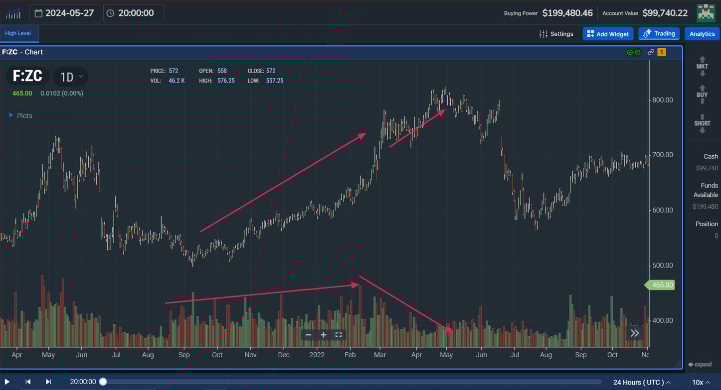Click the SHORT arrow icon in the sidebar
Viewport: 721px width, 390px height.
tap(702, 123)
